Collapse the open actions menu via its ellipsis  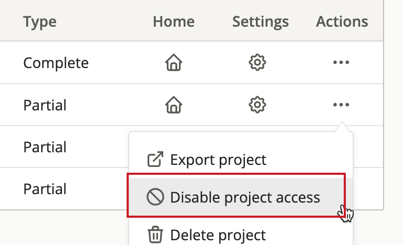341,105
